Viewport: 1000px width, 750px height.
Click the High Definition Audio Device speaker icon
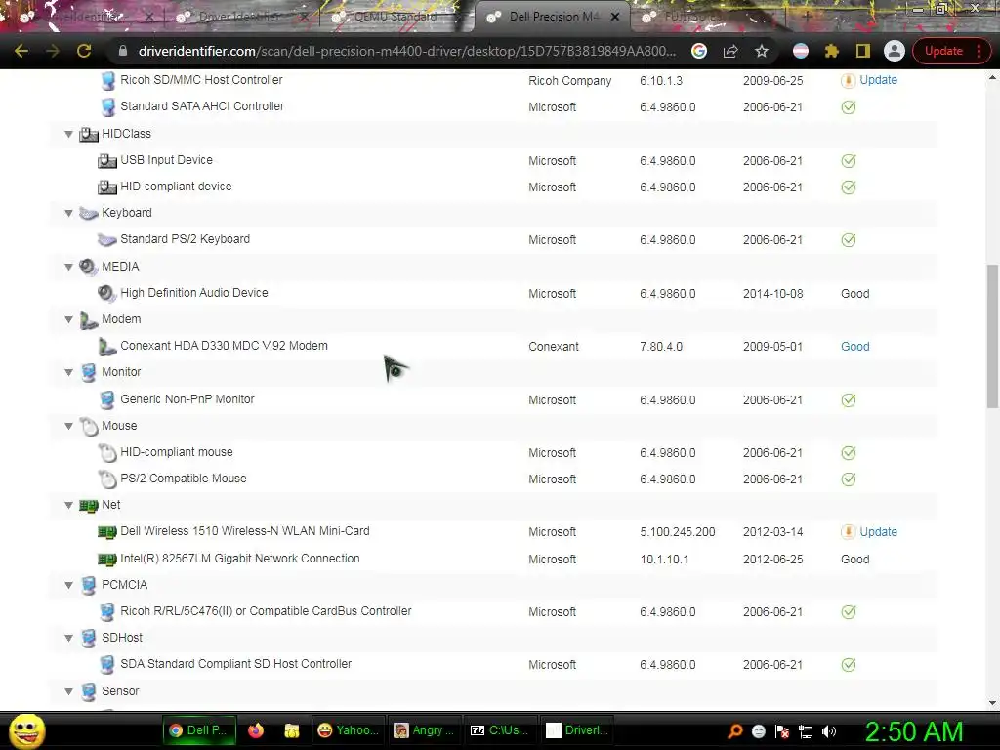(107, 293)
